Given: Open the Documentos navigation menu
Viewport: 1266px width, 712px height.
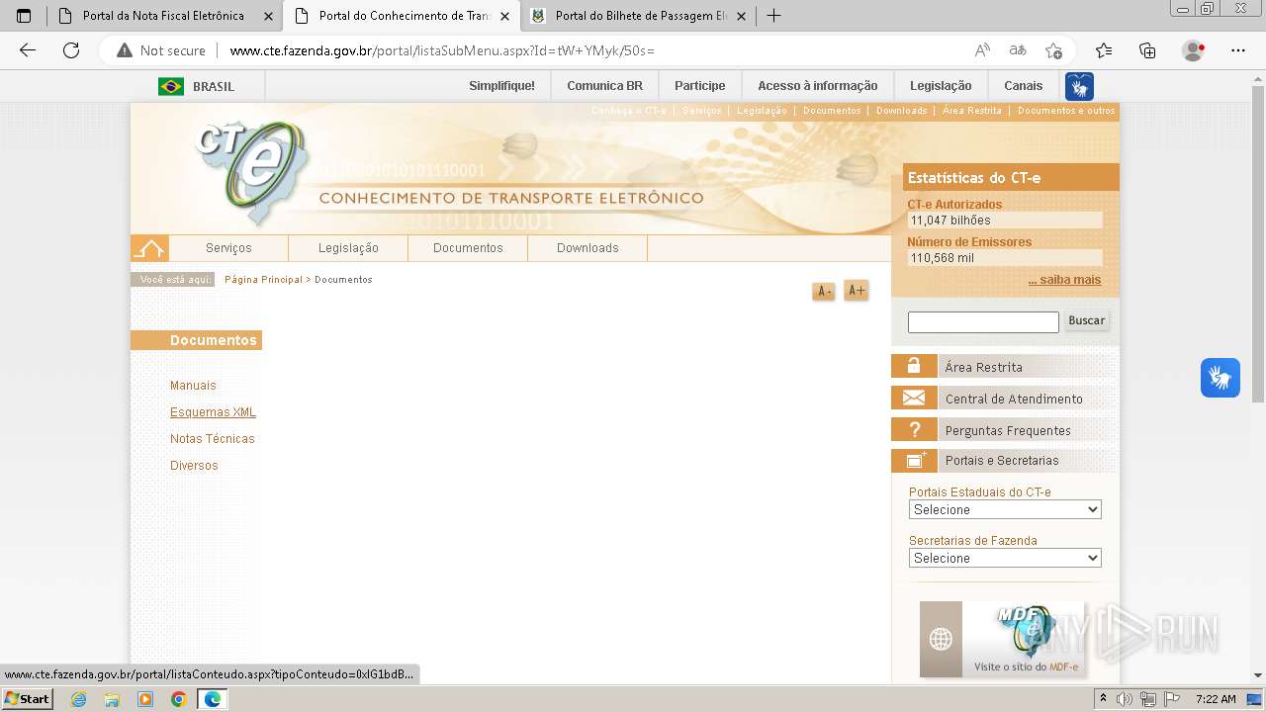Looking at the screenshot, I should (468, 248).
